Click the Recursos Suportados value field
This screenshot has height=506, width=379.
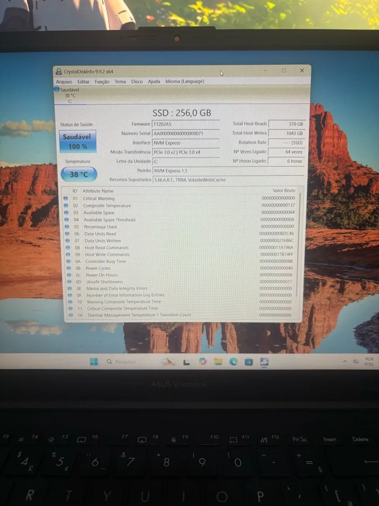228,180
